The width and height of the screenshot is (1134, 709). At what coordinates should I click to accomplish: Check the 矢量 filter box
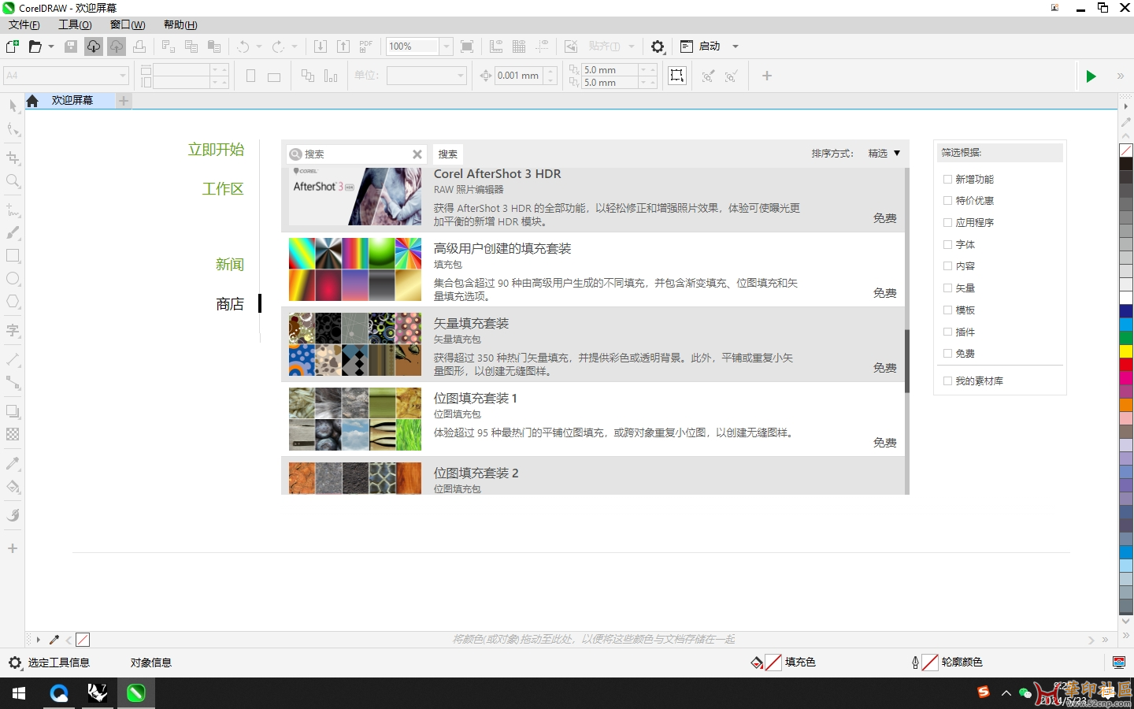pos(948,288)
